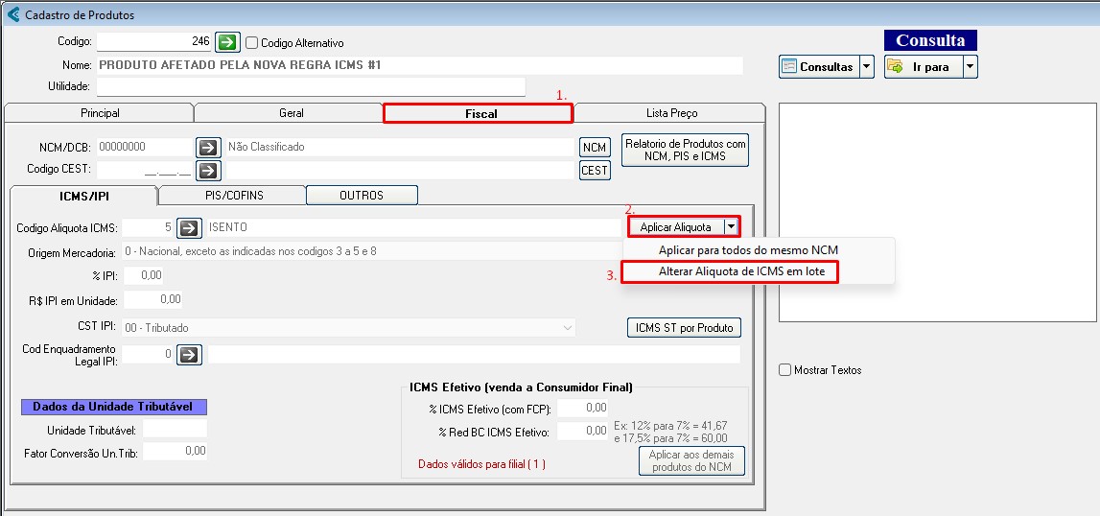Open Relatorio de Produtos com NCM, PIS e ICMS
Viewport: 1100px width, 516px height.
pos(686,150)
